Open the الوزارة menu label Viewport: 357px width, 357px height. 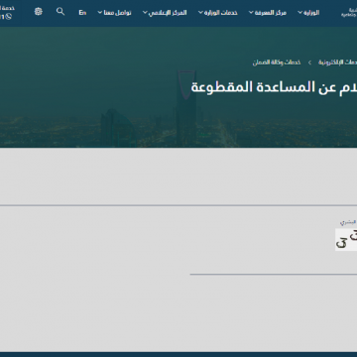[311, 13]
